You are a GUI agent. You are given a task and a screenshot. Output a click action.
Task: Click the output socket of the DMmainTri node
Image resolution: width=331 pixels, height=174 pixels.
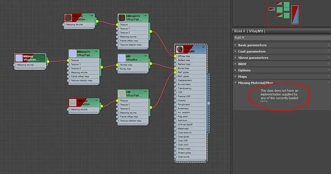click(151, 31)
